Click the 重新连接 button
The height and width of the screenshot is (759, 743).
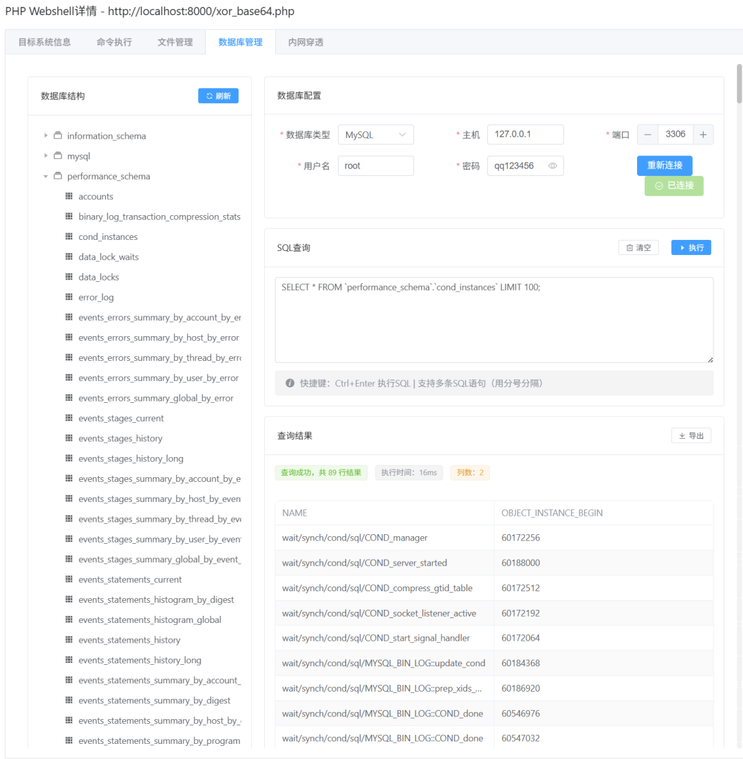tap(663, 165)
